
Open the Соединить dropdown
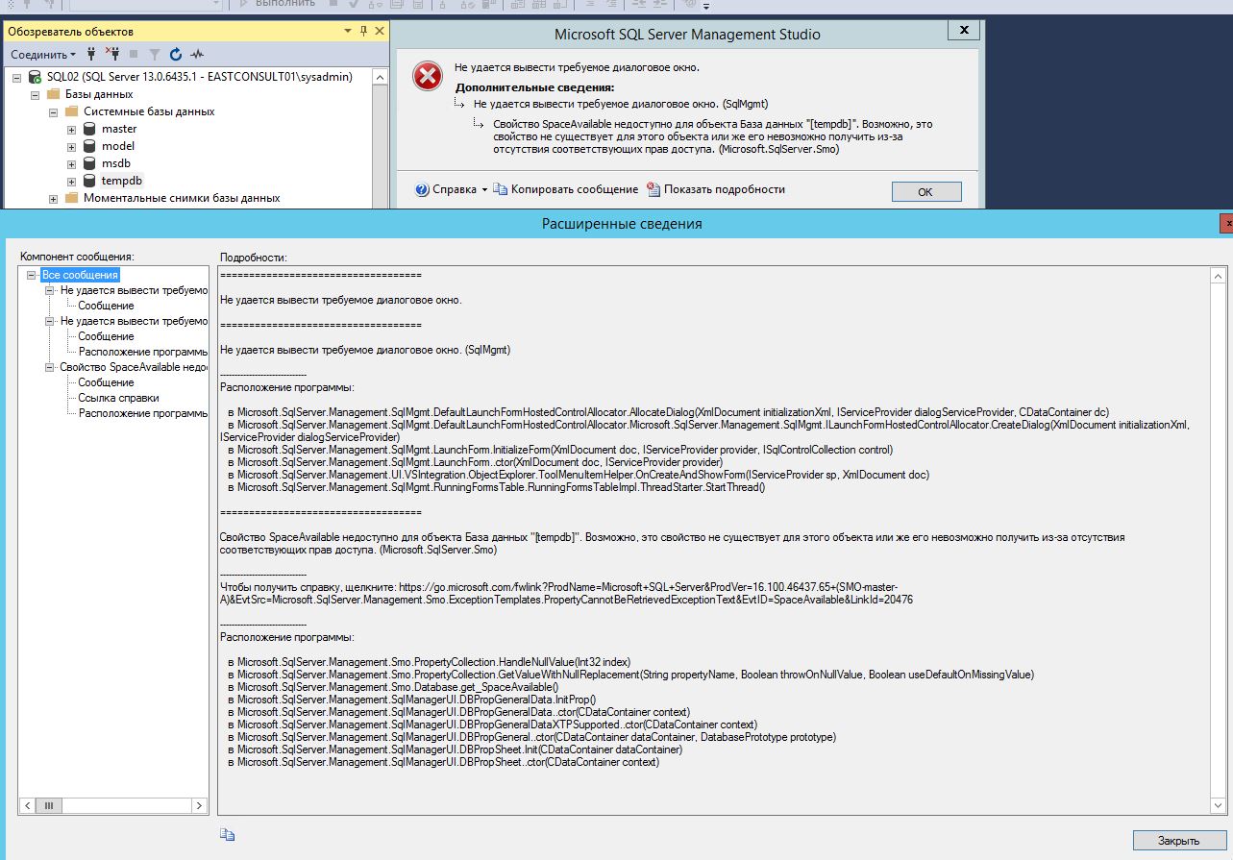click(x=43, y=55)
